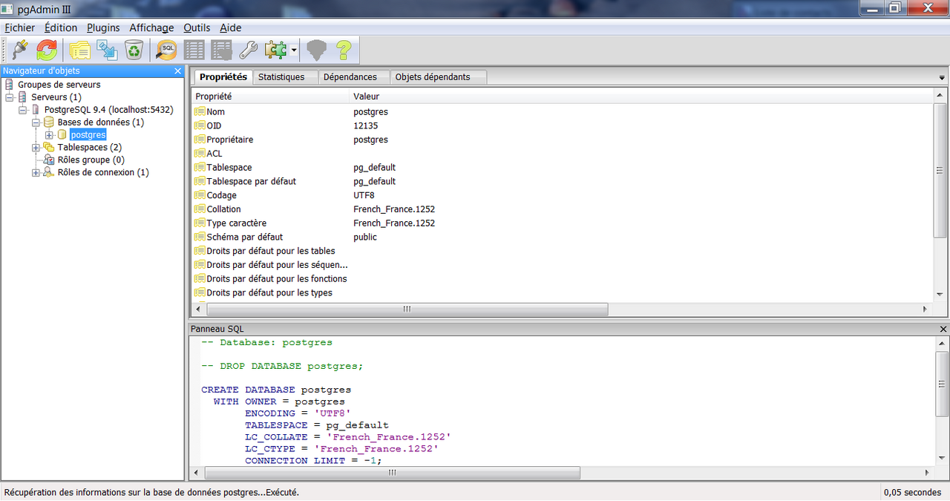Collapse the PostgreSQL 9.4 server node
This screenshot has width=950, height=501.
pos(23,110)
